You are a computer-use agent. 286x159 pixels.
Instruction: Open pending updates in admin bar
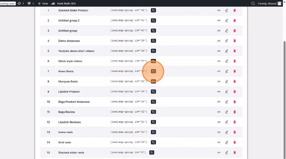click(x=21, y=3)
